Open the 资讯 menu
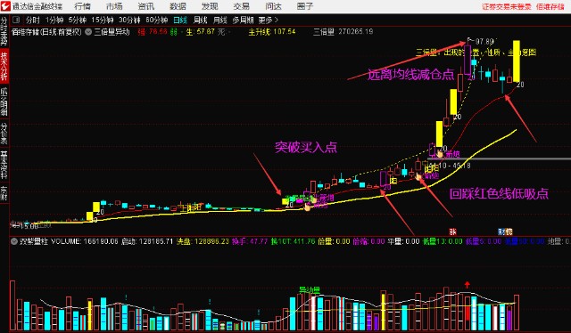The width and height of the screenshot is (571, 333). coord(146,6)
